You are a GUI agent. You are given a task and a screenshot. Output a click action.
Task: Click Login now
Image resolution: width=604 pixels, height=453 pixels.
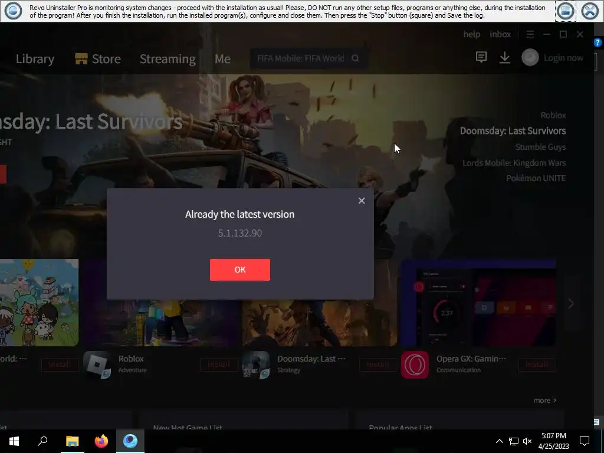(563, 58)
